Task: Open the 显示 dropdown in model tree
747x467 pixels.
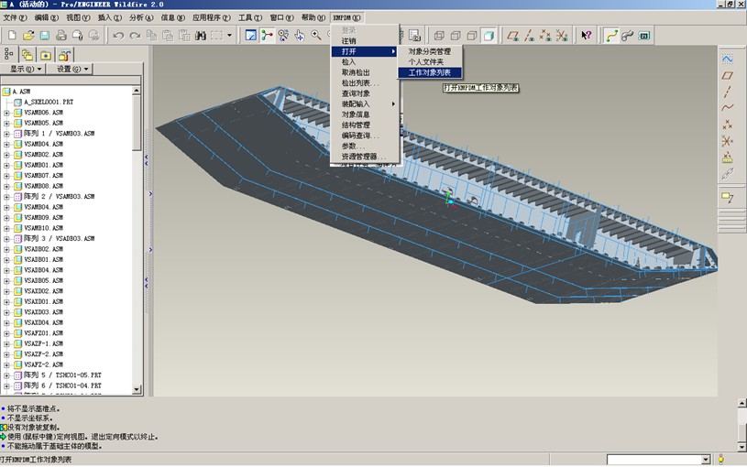Action: [x=25, y=69]
